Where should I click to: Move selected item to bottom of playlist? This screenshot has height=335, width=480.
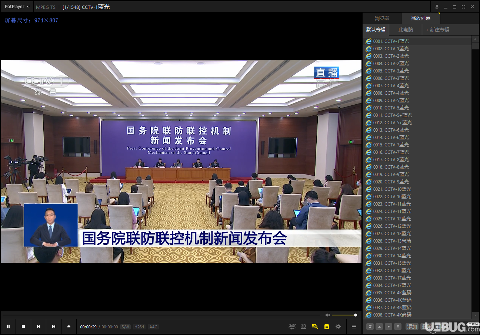(x=398, y=326)
